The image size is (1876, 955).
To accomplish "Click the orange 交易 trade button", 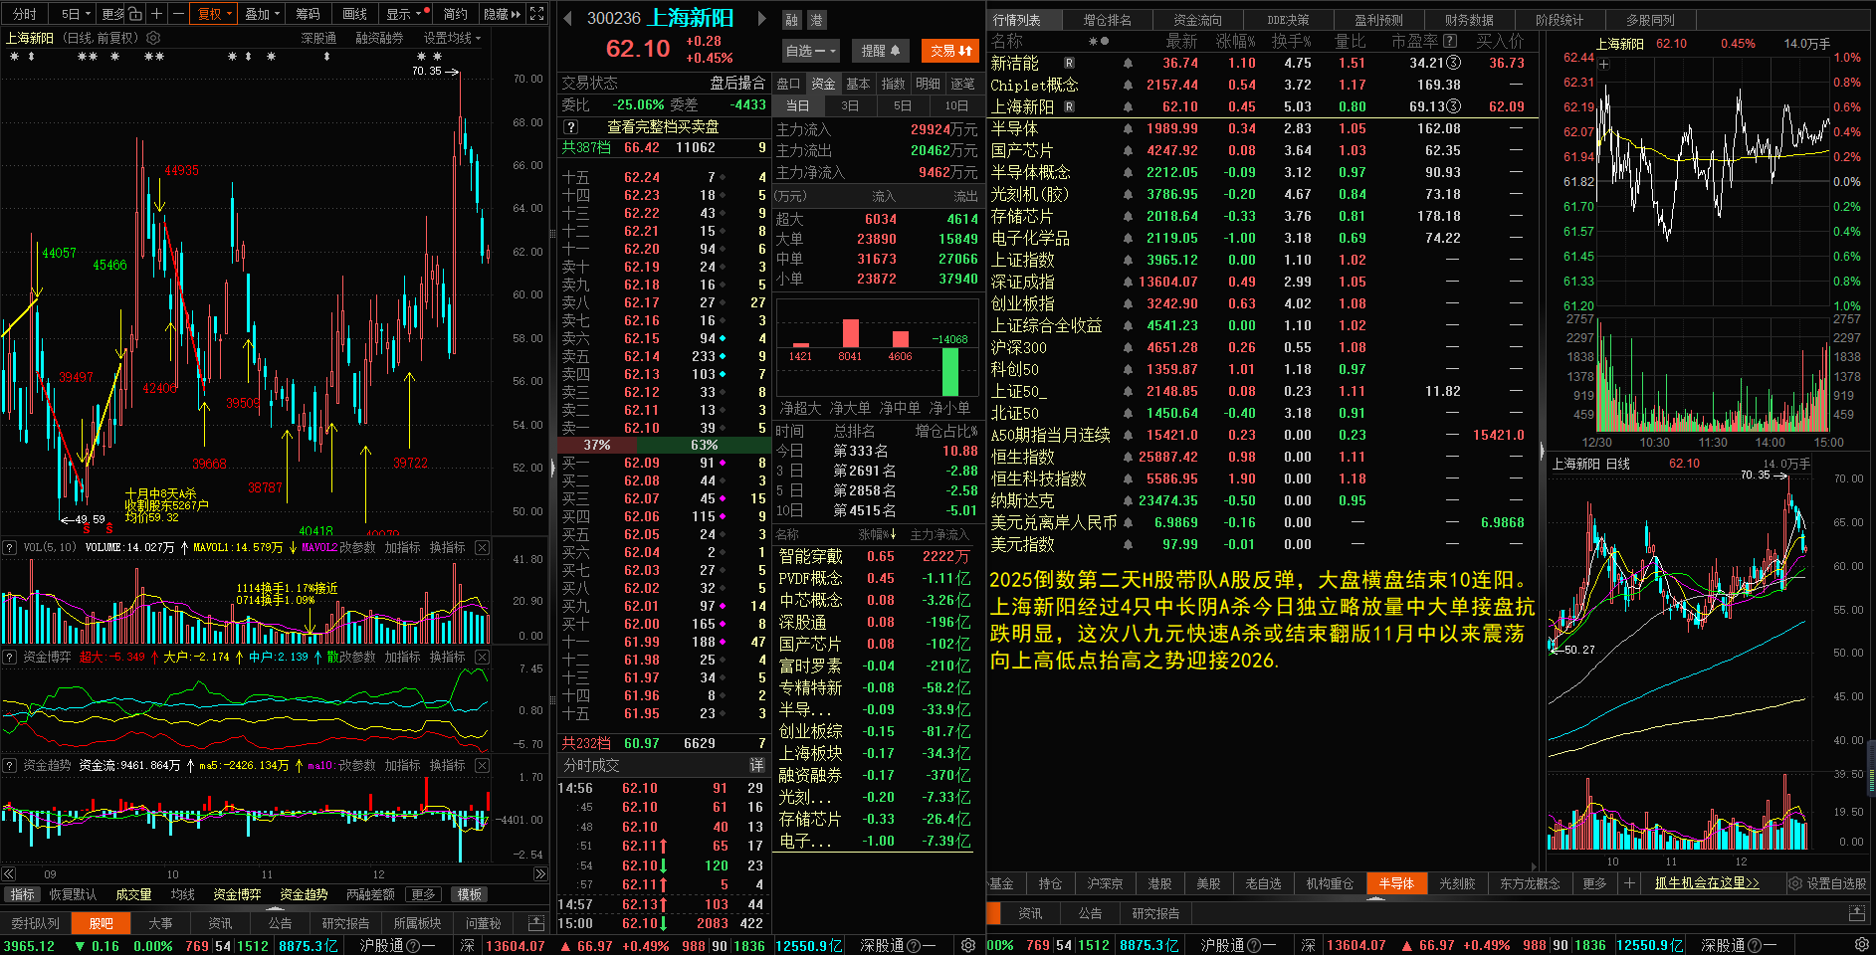I will (950, 51).
